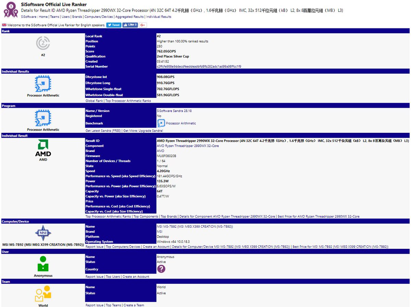Click Get More: Upgrade Sandra! link
The height and width of the screenshot is (307, 411).
143,131
